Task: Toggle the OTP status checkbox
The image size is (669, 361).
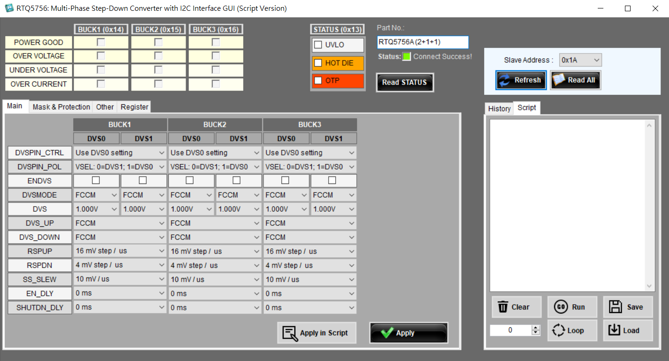Action: coord(318,80)
